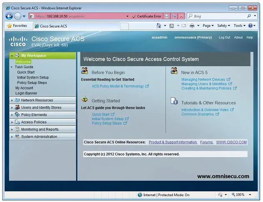
Task: Open the Favorites star button
Action: click(x=17, y=26)
